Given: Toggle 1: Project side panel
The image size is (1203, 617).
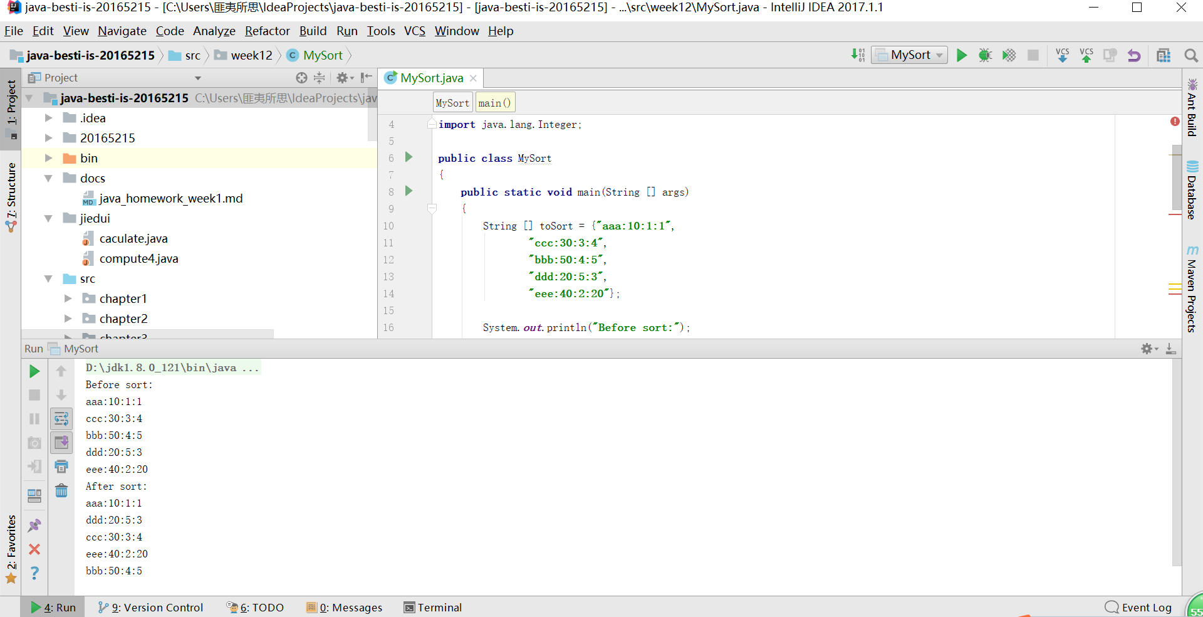Looking at the screenshot, I should [11, 110].
